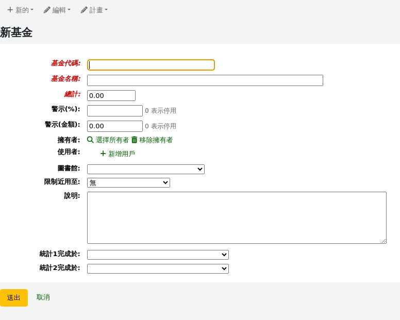This screenshot has height=320, width=400.
Task: Click the magnifier icon beside 選擇所有者
Action: (x=90, y=140)
